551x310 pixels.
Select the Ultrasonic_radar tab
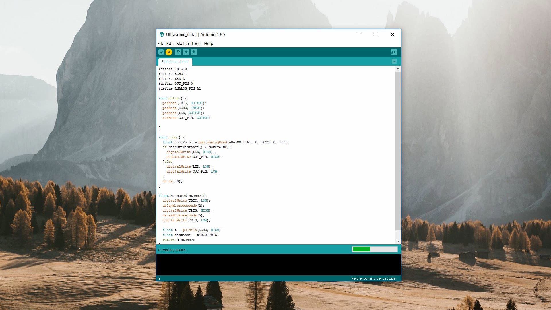point(175,62)
